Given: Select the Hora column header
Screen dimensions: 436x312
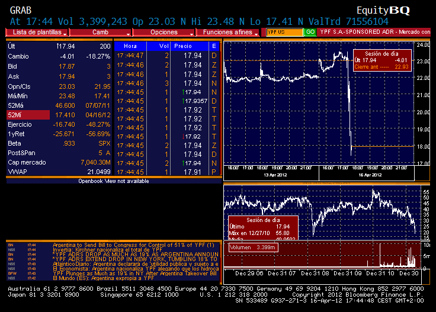Looking at the screenshot, I should [130, 46].
